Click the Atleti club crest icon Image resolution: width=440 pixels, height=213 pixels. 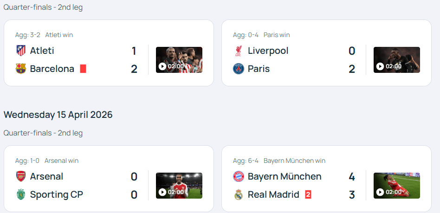click(21, 51)
